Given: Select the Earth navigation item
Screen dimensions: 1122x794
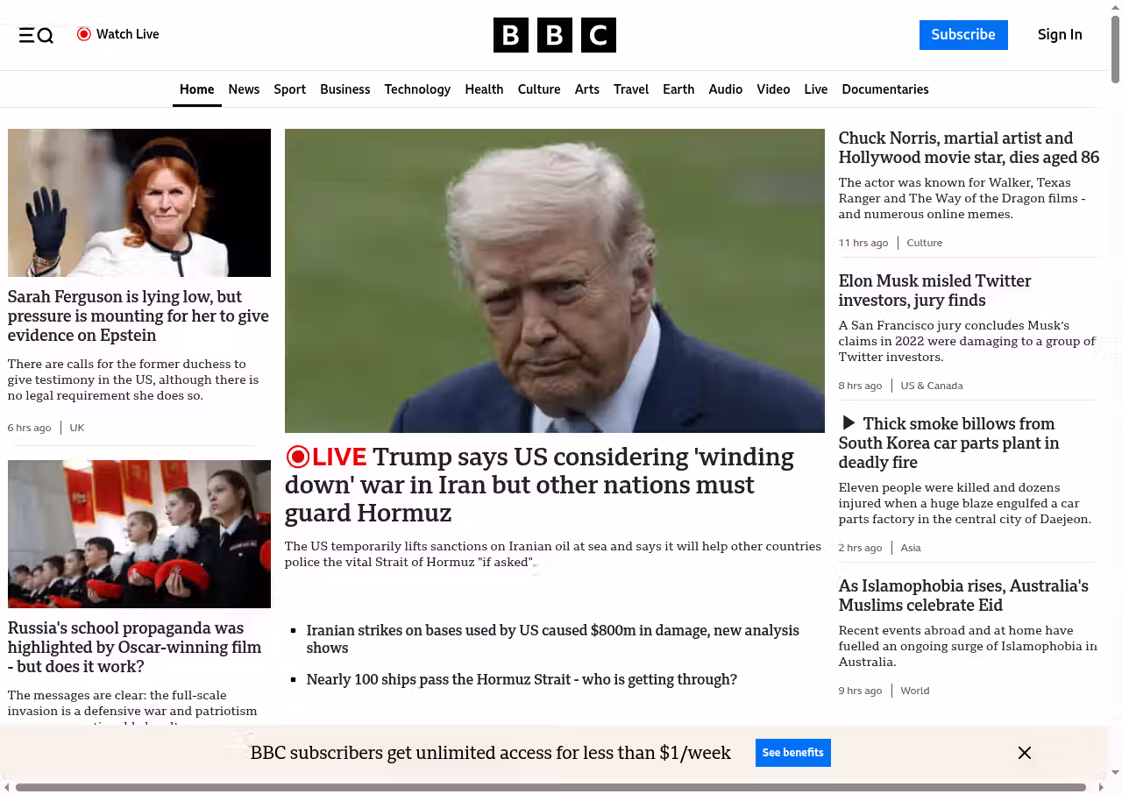Looking at the screenshot, I should tap(678, 89).
